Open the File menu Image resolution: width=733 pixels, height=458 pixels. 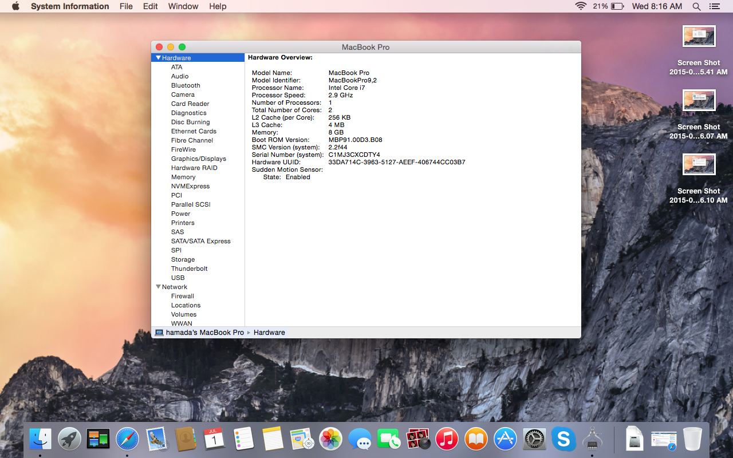[x=126, y=6]
